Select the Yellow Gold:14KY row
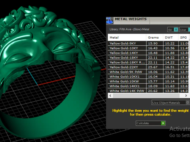 coord(148,53)
